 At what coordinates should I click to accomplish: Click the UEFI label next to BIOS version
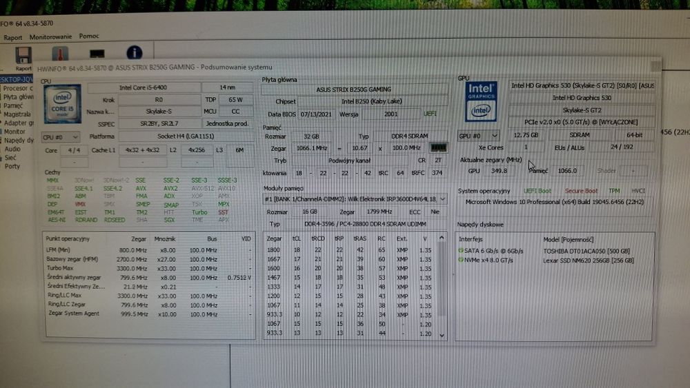(x=430, y=114)
